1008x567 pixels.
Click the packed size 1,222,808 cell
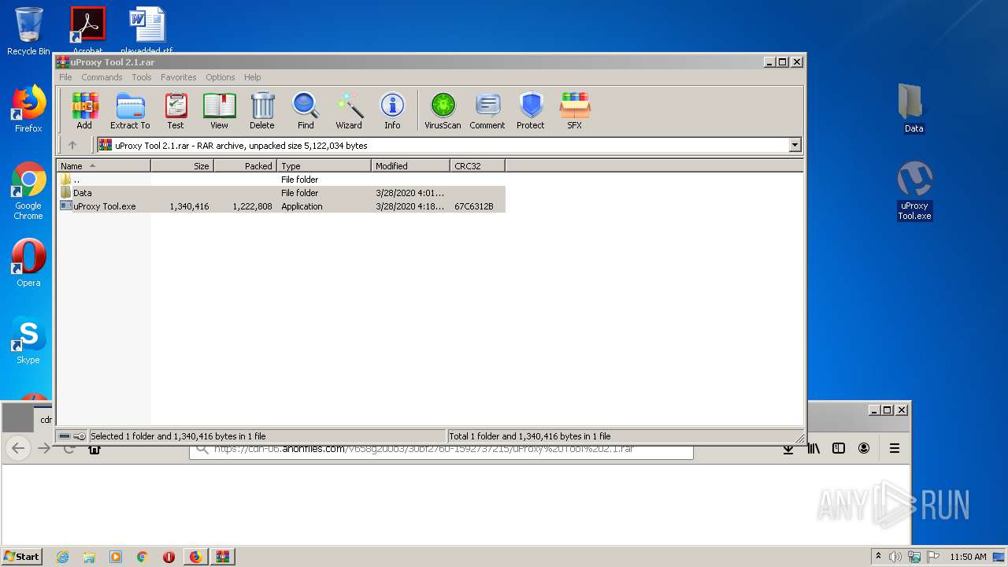pos(252,206)
